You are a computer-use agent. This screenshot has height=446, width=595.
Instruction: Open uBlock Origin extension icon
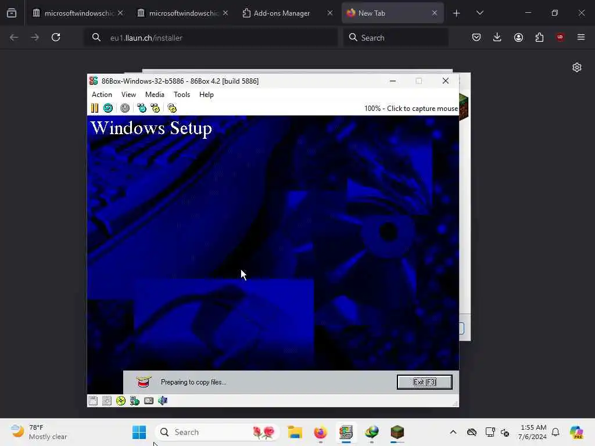560,37
